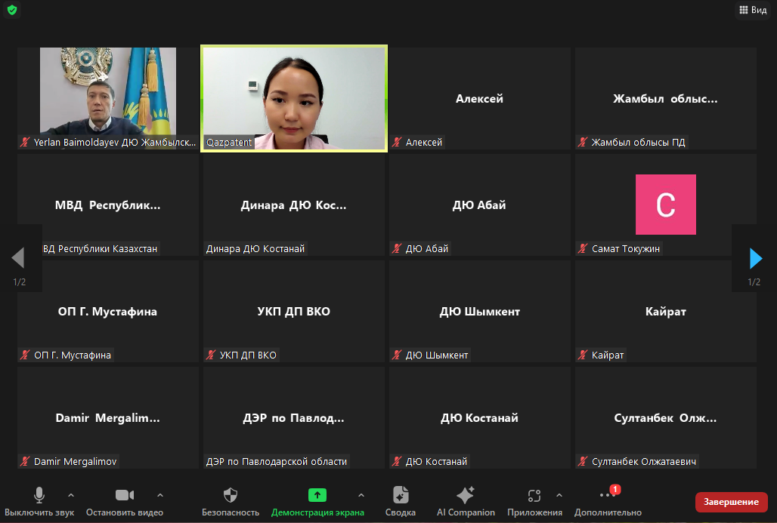Expand screen share options arrow
This screenshot has height=523, width=777.
(361, 495)
